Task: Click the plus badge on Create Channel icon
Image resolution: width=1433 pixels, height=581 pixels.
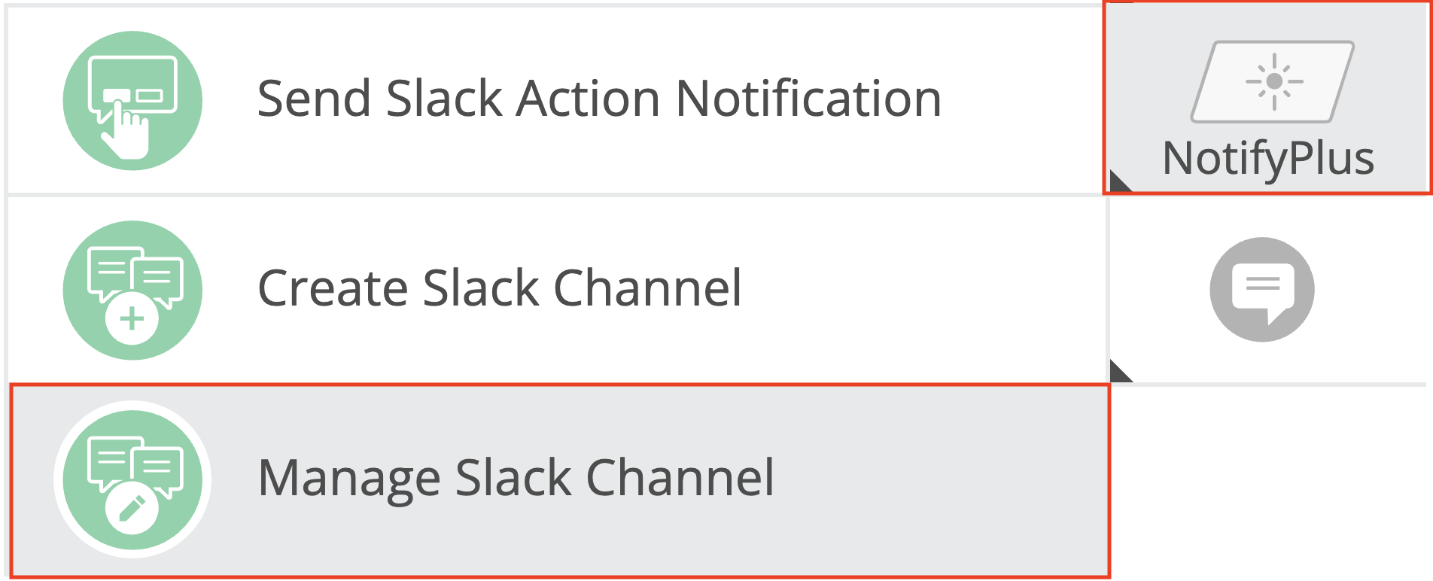Action: click(132, 319)
